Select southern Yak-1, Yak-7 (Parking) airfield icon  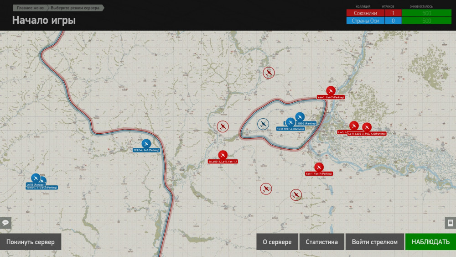coord(319,167)
